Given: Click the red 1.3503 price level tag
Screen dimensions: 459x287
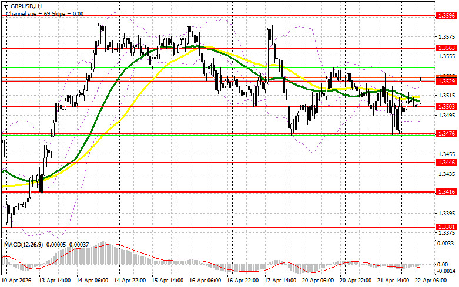Looking at the screenshot, I should coord(446,107).
